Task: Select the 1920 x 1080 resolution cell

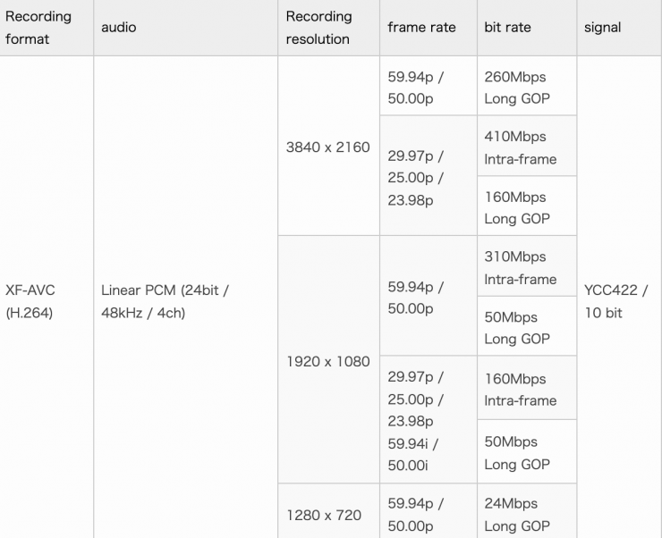Action: point(327,362)
